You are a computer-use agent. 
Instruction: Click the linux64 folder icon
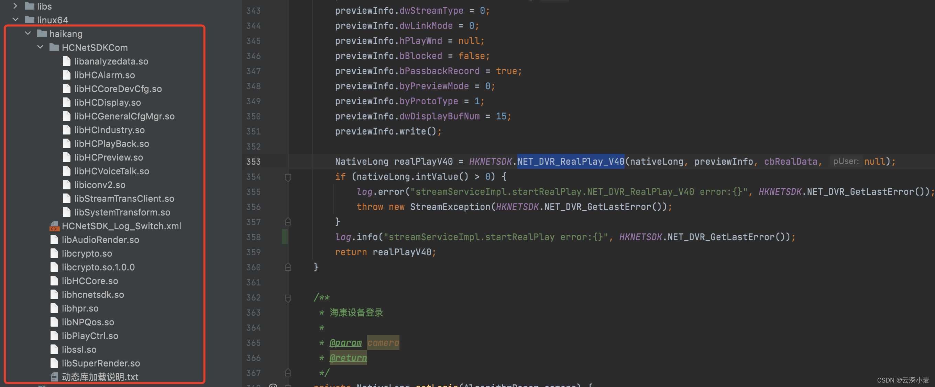[30, 20]
